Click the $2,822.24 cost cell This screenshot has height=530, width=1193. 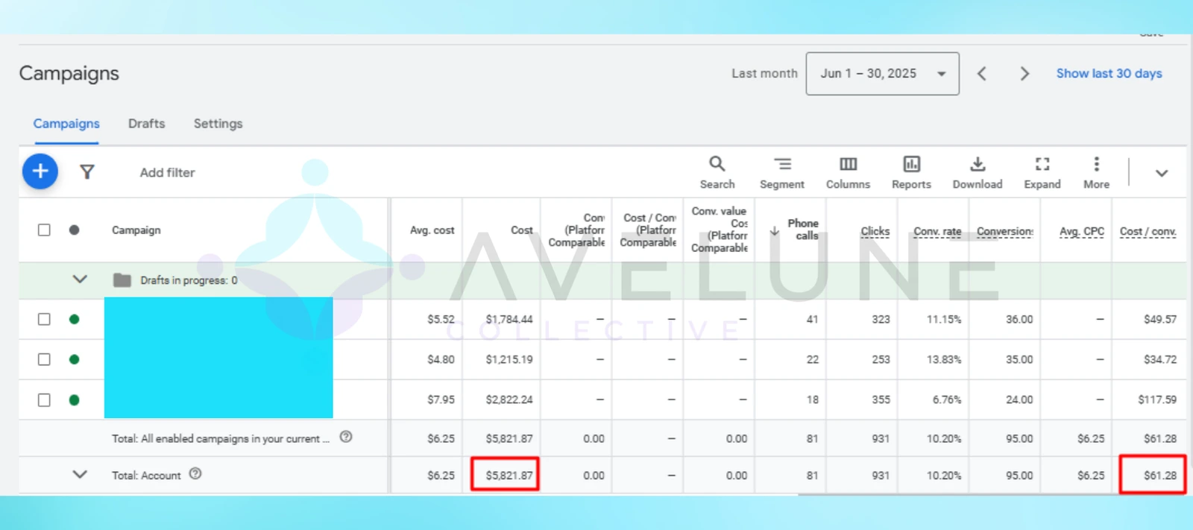509,400
